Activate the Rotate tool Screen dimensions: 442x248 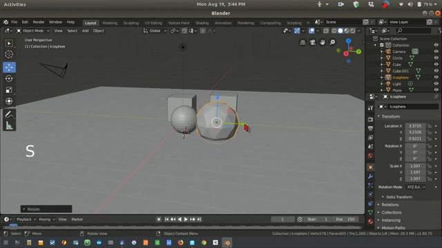point(9,79)
